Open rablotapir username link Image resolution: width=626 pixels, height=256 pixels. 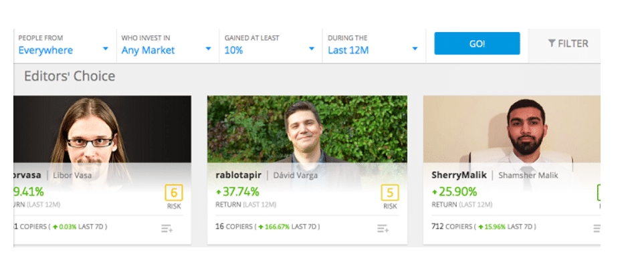pos(238,175)
